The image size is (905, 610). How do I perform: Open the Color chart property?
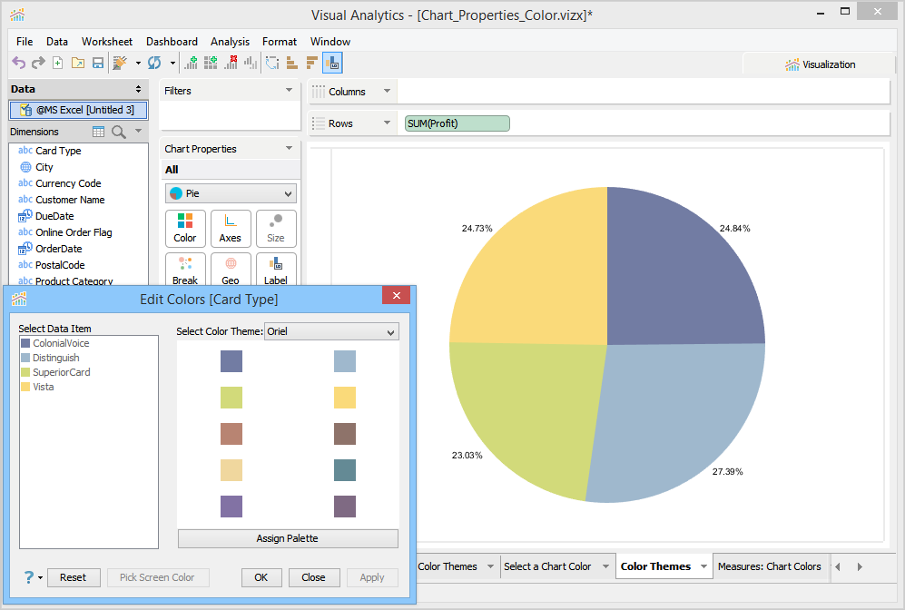tap(185, 229)
